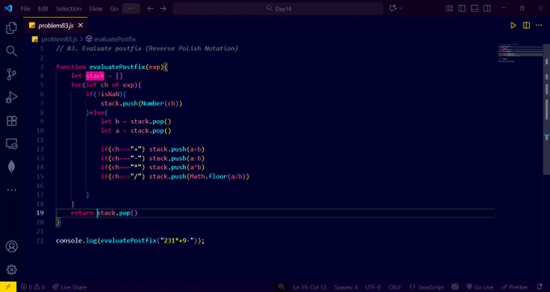Open errors and warnings status
550x292 pixels.
click(x=33, y=287)
